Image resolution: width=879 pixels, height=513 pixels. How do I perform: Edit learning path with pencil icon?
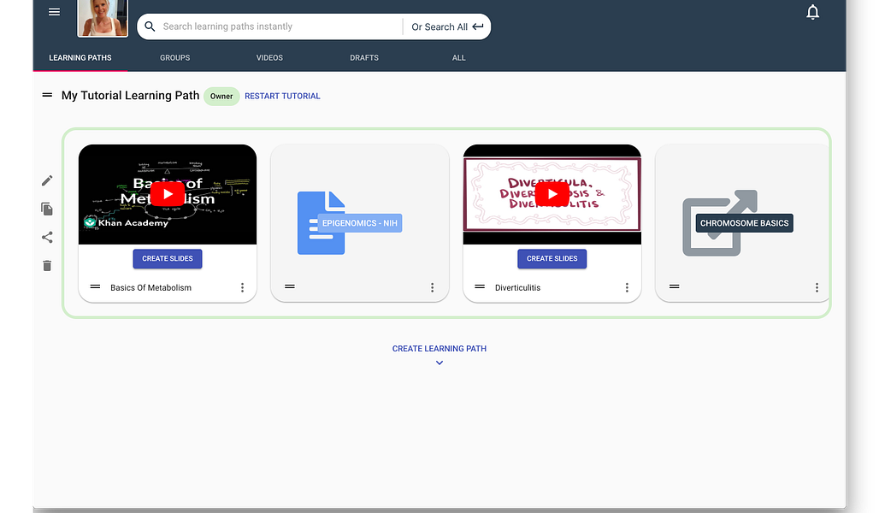[x=47, y=180]
